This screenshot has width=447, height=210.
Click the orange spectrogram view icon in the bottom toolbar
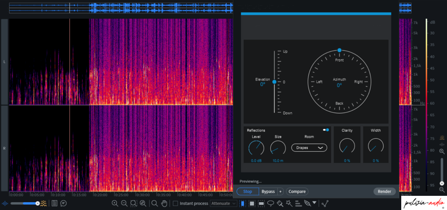pos(44,204)
